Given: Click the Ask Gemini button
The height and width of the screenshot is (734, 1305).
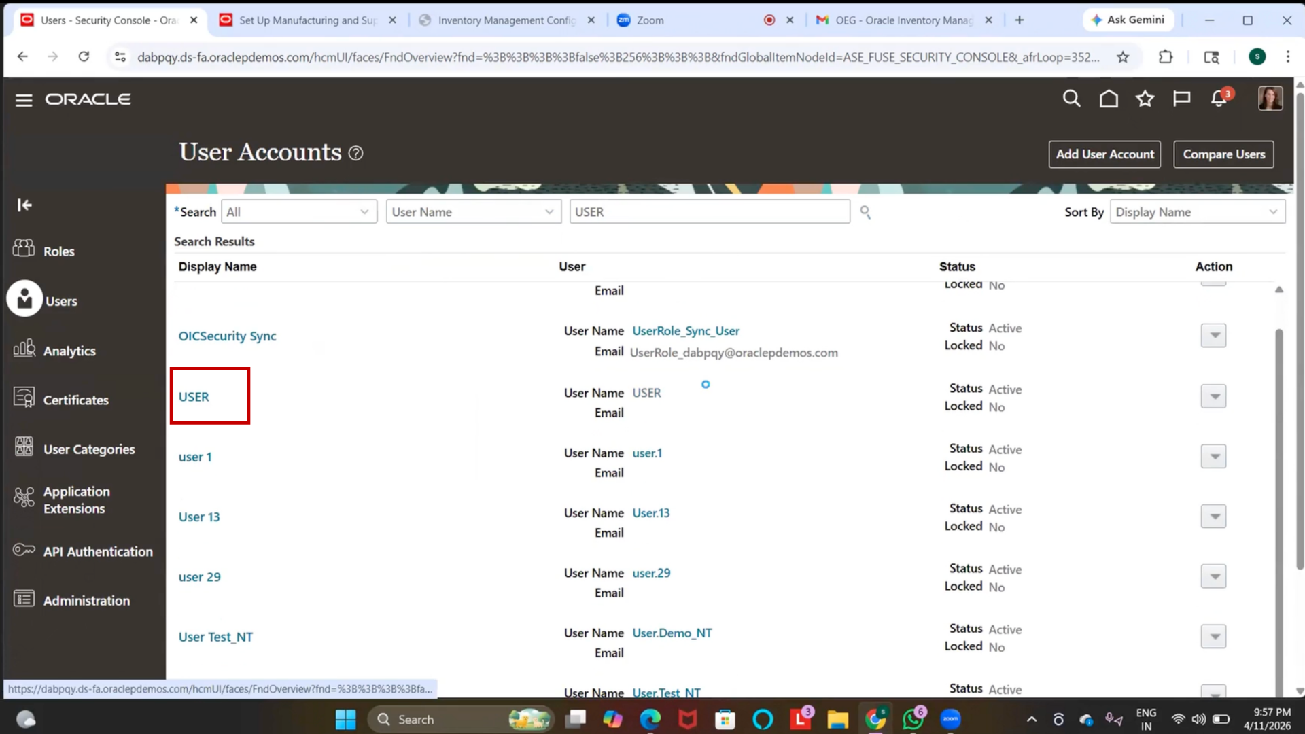Looking at the screenshot, I should 1128,20.
